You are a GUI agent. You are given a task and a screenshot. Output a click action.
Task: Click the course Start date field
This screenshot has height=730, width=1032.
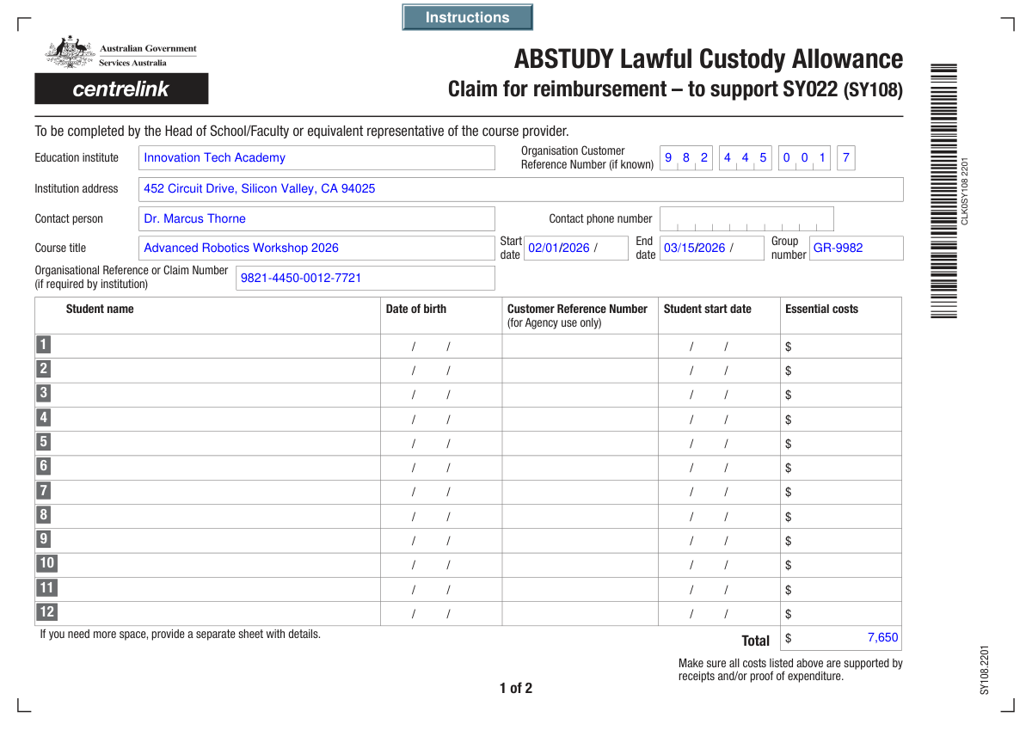(575, 248)
